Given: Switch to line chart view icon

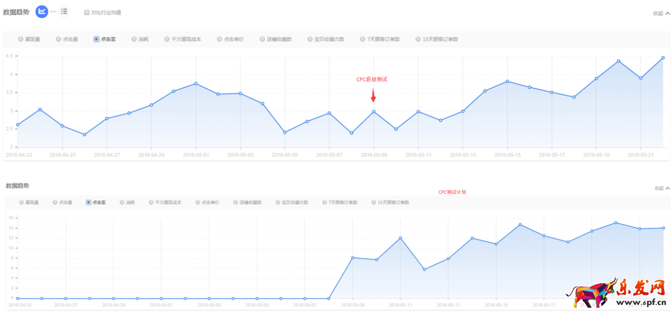Looking at the screenshot, I should 42,11.
